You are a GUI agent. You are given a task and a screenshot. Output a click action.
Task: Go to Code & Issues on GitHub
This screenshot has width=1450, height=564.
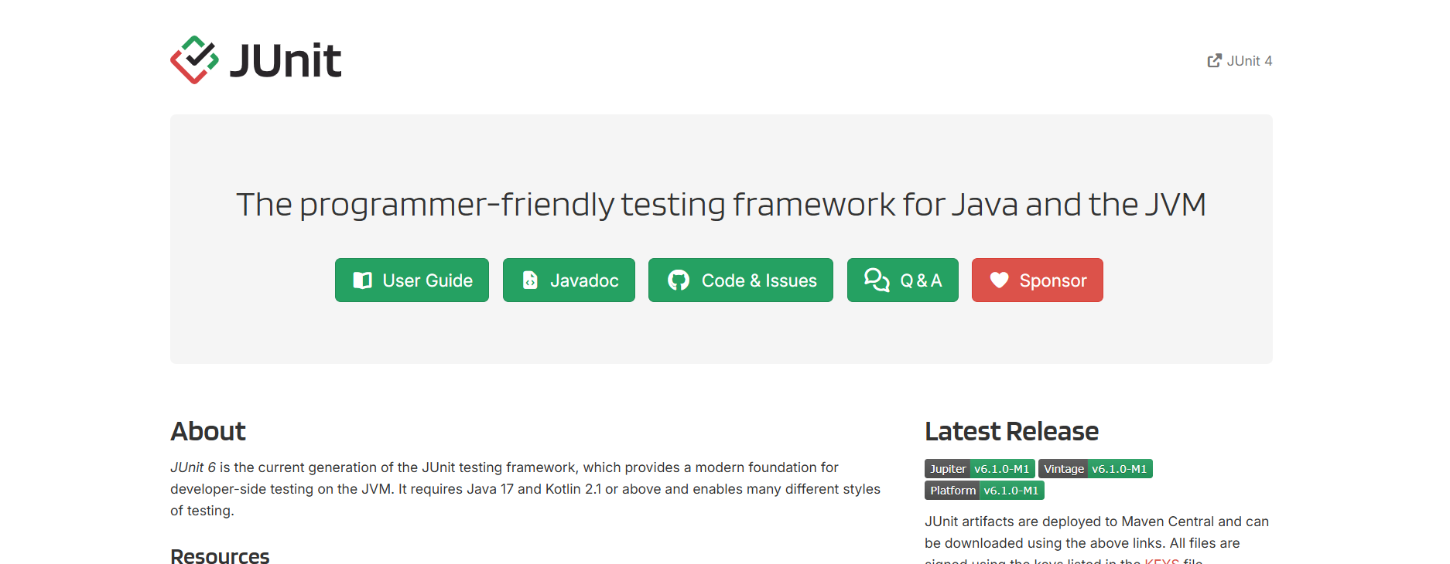(758, 280)
